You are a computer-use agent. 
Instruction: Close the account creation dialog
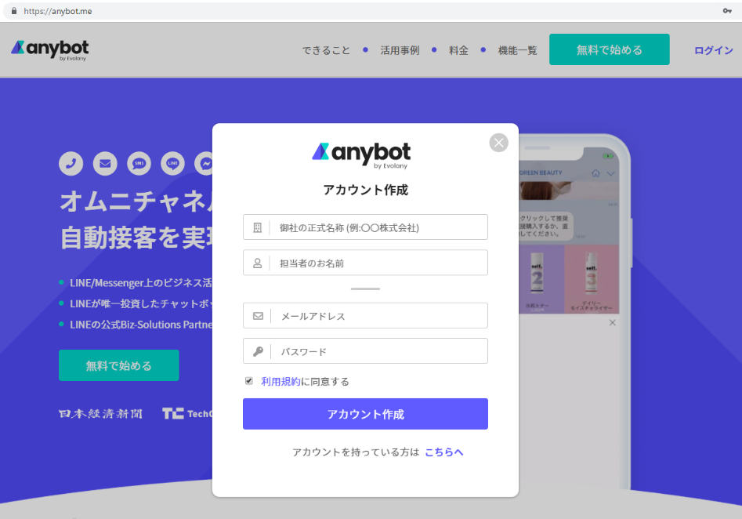(x=499, y=143)
